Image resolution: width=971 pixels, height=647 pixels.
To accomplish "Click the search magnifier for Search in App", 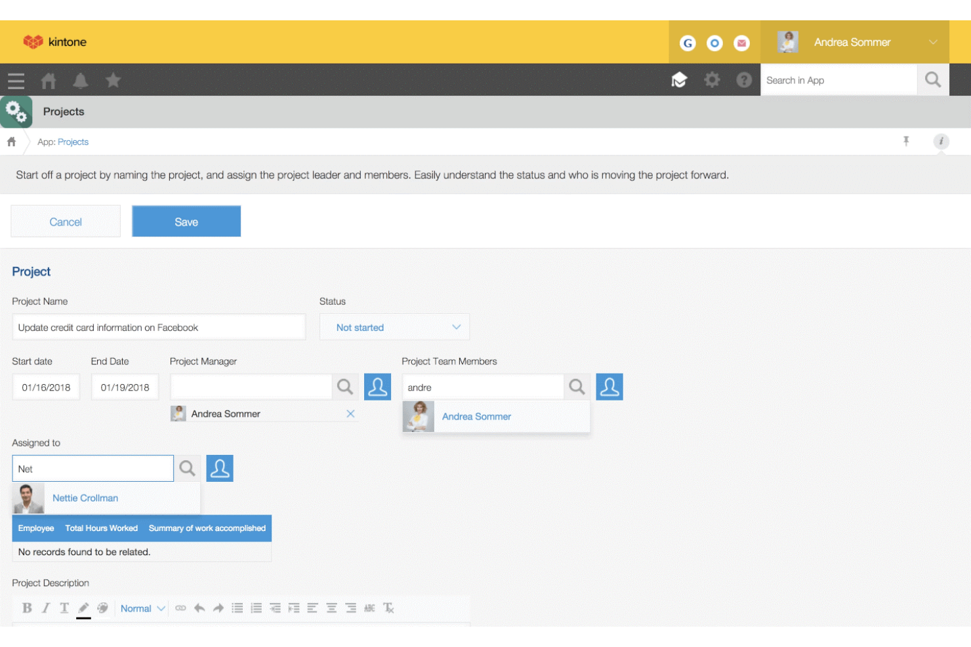I will (933, 80).
